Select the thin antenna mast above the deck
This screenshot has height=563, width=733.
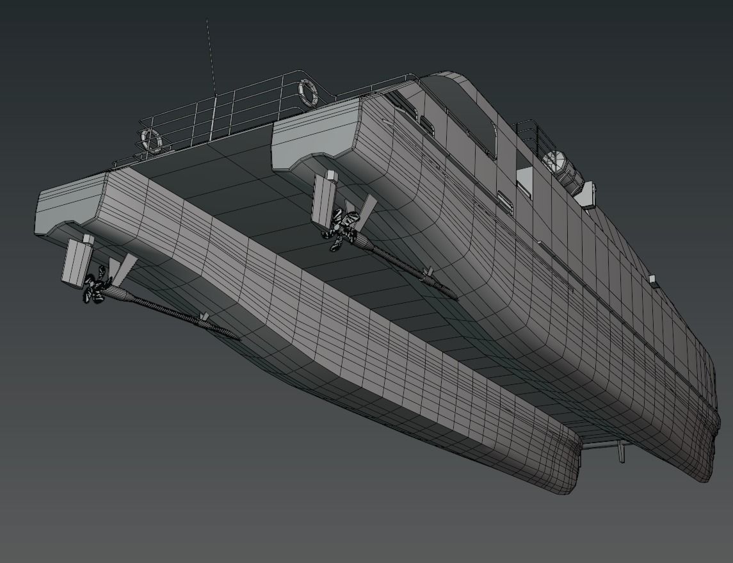pyautogui.click(x=211, y=58)
